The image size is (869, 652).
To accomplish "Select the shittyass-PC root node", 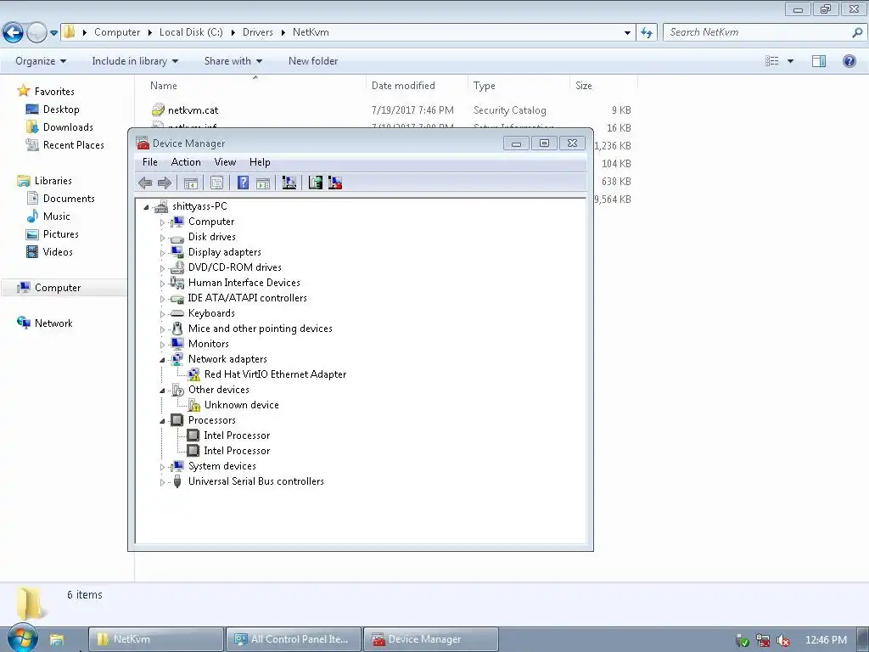I will (199, 206).
